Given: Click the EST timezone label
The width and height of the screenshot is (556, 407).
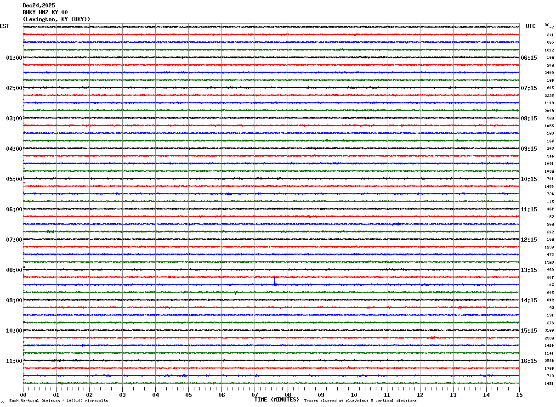Looking at the screenshot, I should click(5, 26).
